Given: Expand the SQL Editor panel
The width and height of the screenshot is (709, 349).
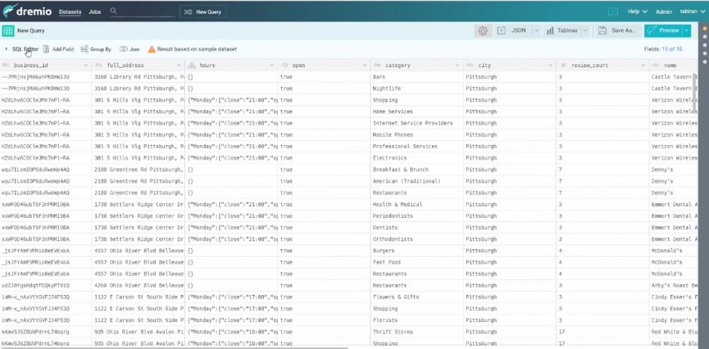Looking at the screenshot, I should (25, 49).
